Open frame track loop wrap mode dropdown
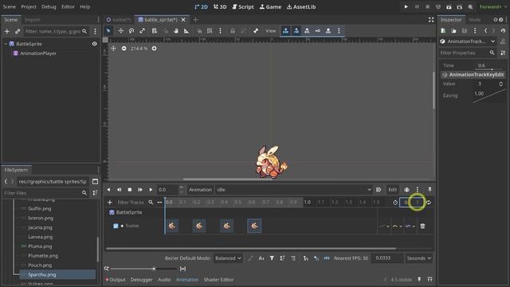The height and width of the screenshot is (287, 510). pyautogui.click(x=410, y=226)
